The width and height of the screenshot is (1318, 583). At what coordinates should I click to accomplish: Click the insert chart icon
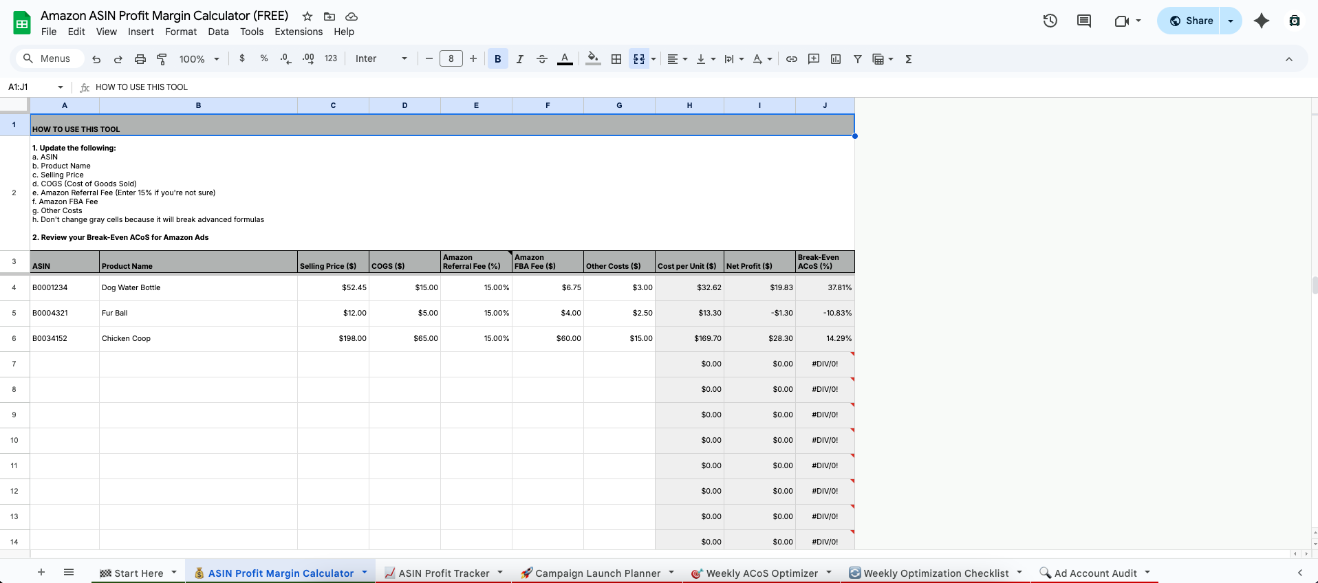pyautogui.click(x=836, y=59)
